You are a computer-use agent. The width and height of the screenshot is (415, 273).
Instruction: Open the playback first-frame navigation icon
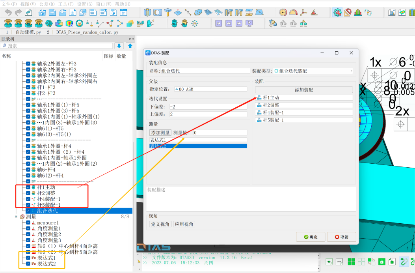[219, 23]
